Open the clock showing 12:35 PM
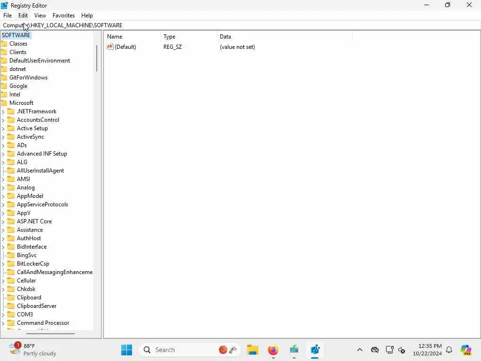Viewport: 481px width, 361px height. click(427, 350)
